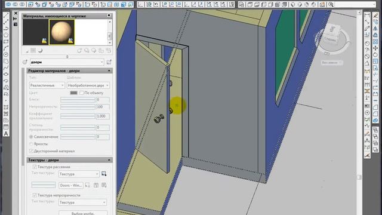Image resolution: width=382 pixels, height=215 pixels.
Task: Collapse the Текстуры - двери section
Action: pyautogui.click(x=109, y=160)
